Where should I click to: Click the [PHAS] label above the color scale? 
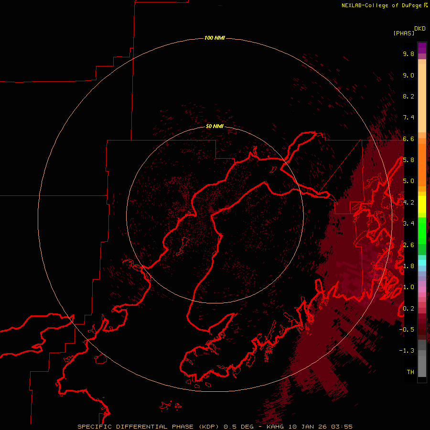(x=404, y=33)
